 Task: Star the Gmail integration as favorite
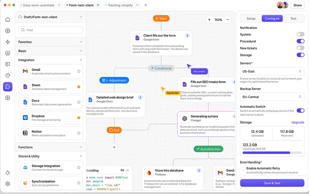[x=79, y=71]
